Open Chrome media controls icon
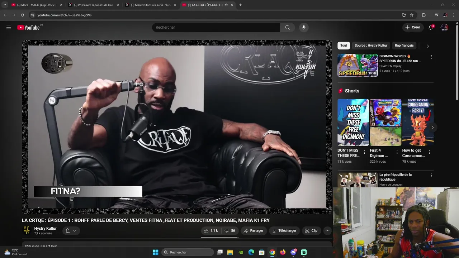459x258 pixels. click(x=436, y=15)
